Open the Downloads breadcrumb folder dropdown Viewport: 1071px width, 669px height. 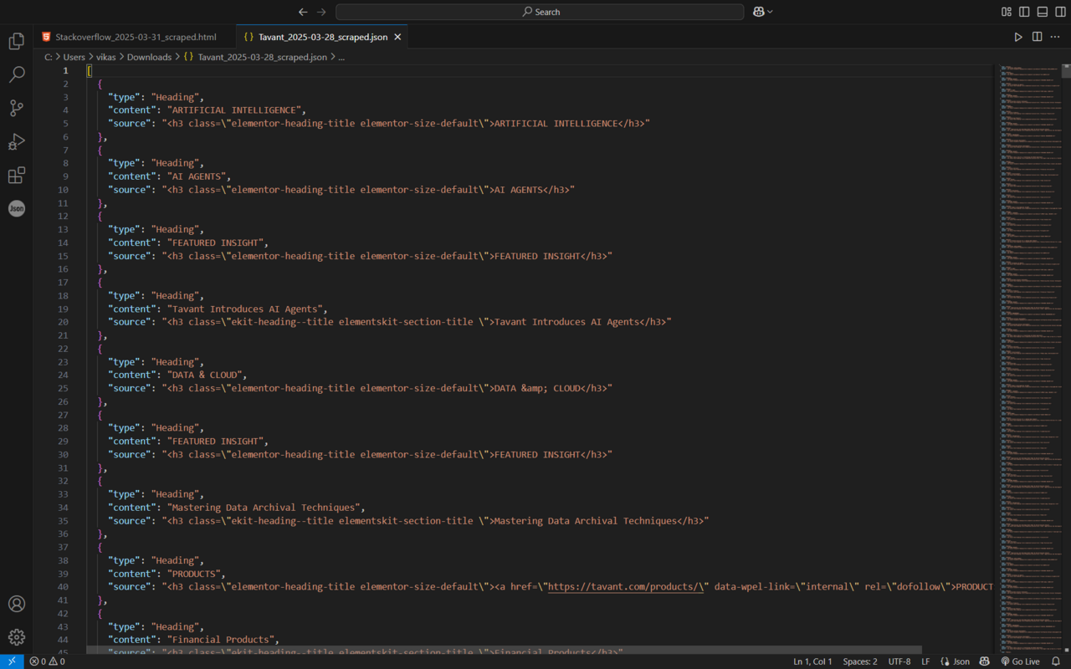pyautogui.click(x=149, y=57)
